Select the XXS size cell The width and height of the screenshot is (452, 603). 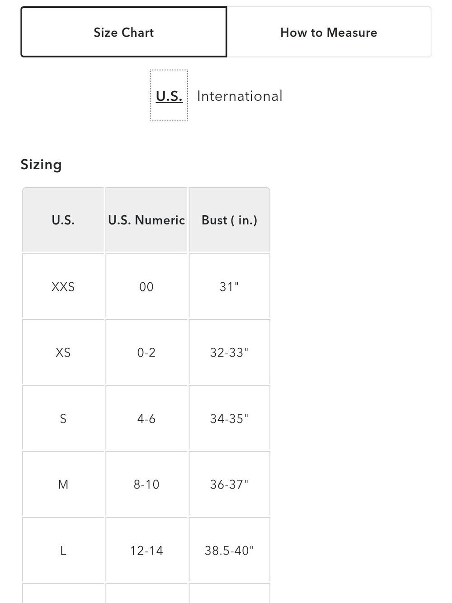pyautogui.click(x=63, y=286)
